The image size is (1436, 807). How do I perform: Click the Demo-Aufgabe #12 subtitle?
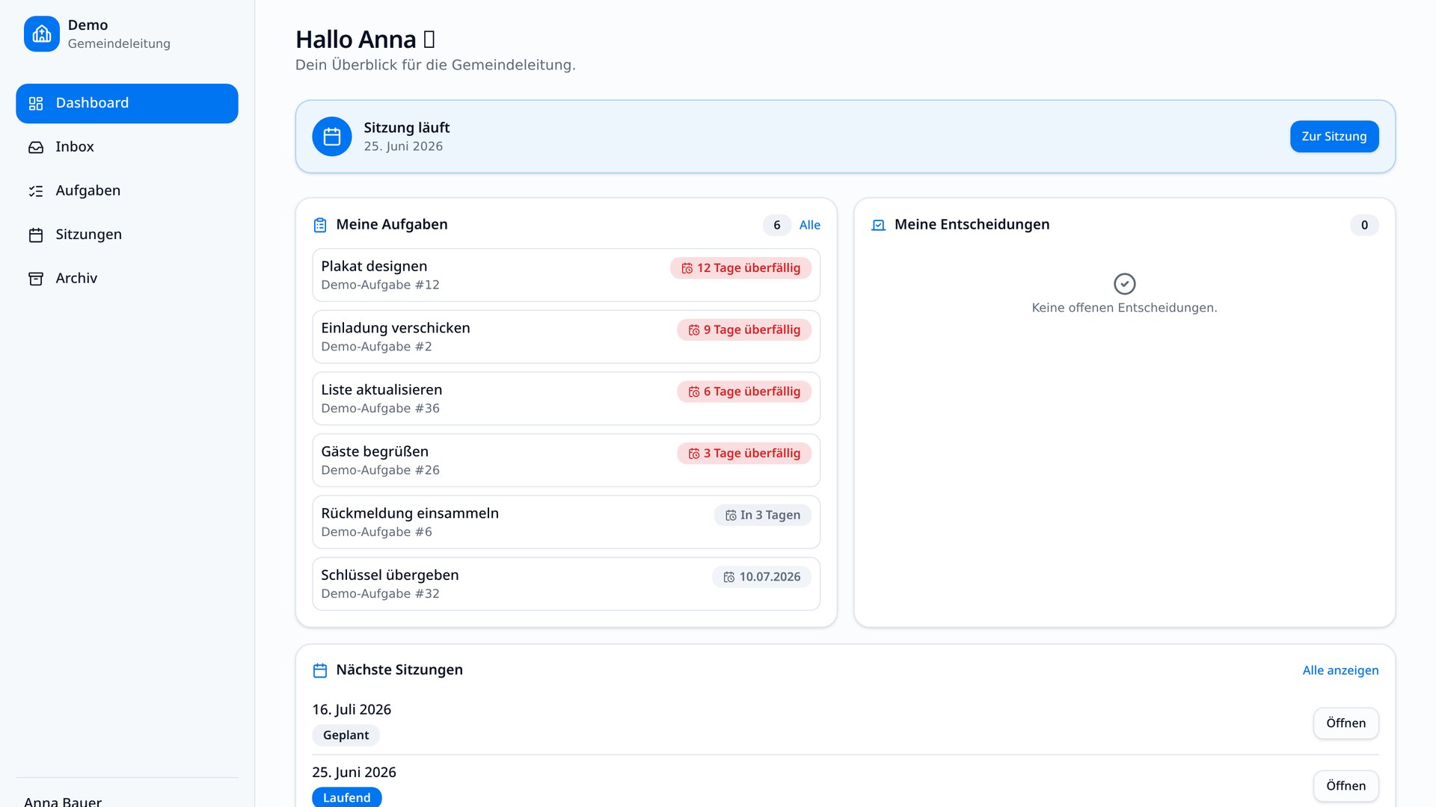point(380,285)
